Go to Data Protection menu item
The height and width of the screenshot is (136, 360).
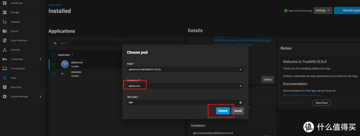[x=19, y=40]
